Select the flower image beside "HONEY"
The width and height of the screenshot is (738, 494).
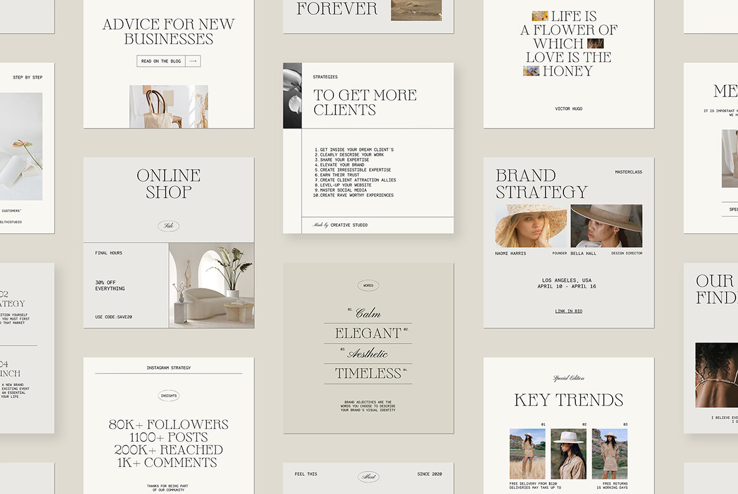[x=530, y=70]
